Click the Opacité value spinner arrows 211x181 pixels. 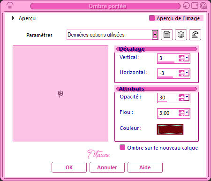coord(181,98)
